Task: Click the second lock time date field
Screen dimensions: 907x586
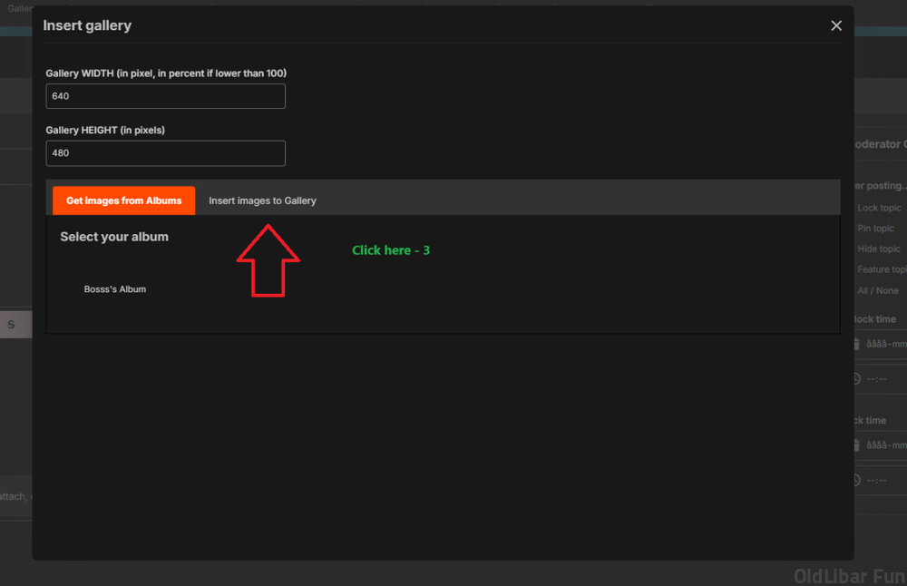Action: tap(885, 445)
